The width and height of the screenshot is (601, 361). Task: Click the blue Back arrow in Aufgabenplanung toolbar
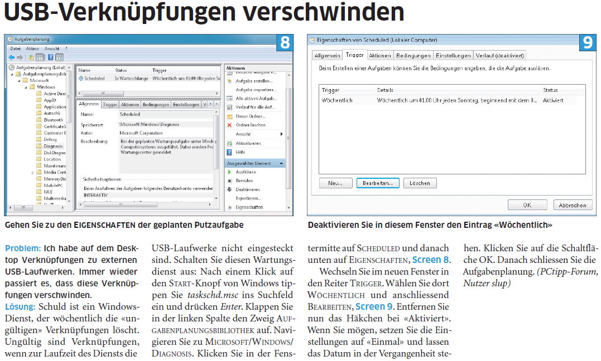12,57
